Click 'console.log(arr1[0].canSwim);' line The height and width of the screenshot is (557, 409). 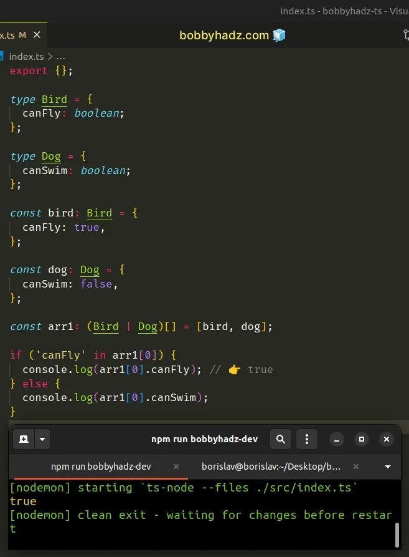(x=115, y=397)
